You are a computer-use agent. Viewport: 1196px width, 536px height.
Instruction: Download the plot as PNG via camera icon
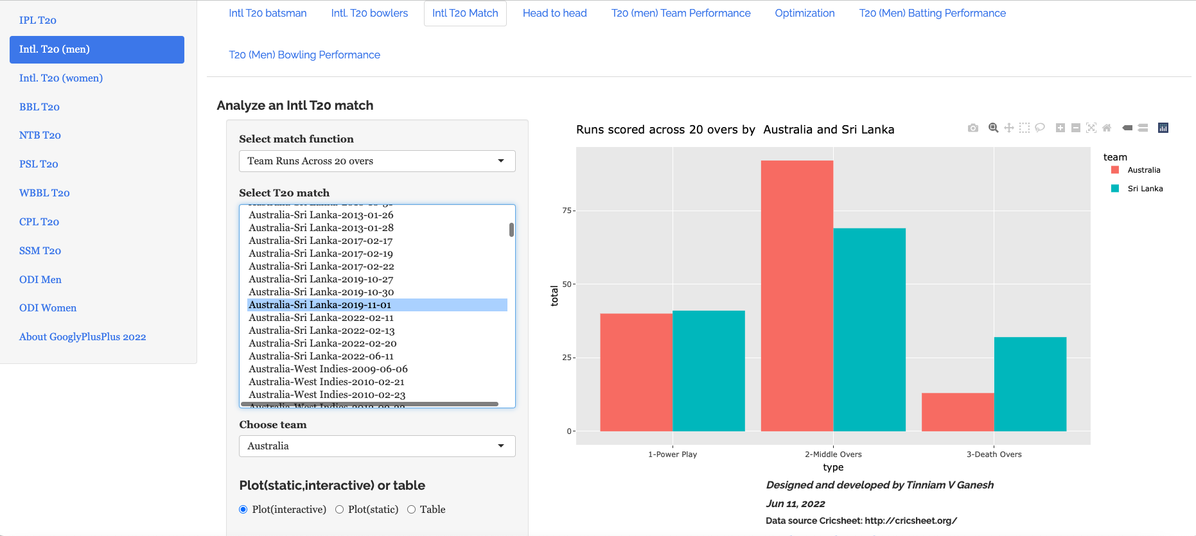click(973, 128)
